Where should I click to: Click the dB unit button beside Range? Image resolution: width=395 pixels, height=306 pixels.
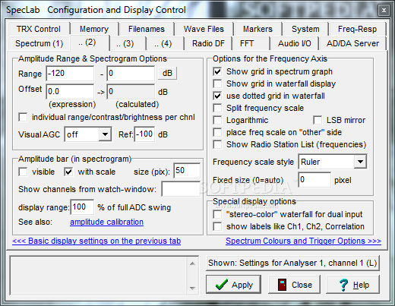[x=167, y=73]
